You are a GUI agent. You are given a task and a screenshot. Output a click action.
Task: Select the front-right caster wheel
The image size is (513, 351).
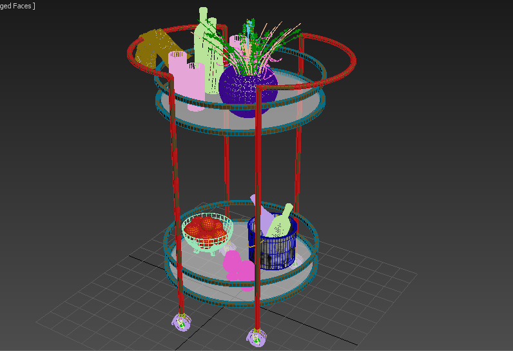(x=257, y=337)
